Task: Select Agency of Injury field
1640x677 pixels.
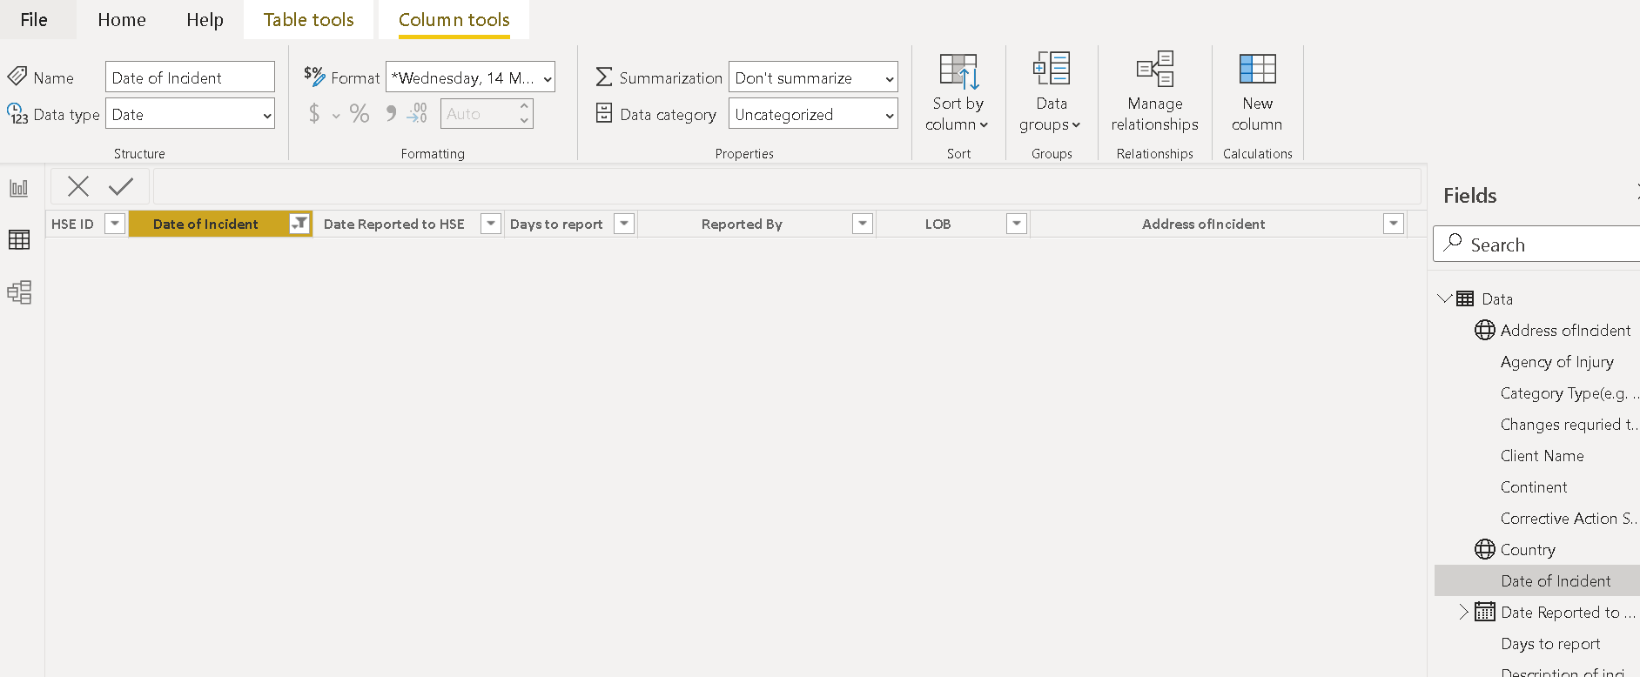Action: (1557, 361)
